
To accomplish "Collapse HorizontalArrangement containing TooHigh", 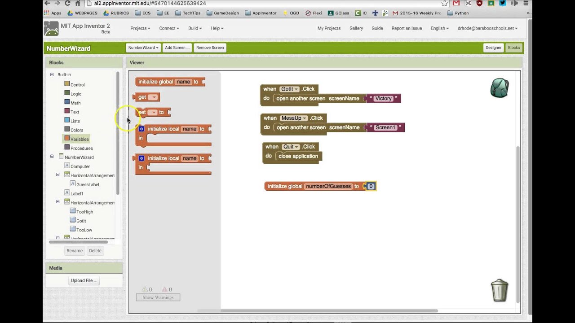I will click(x=57, y=202).
